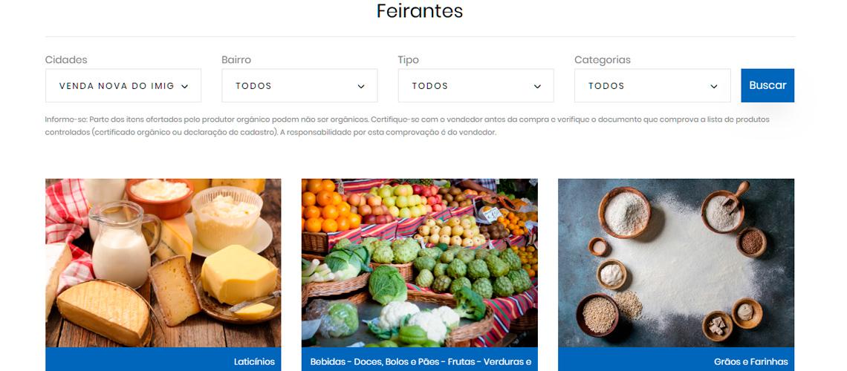The height and width of the screenshot is (371, 847).
Task: Click the chevron arrow in the Categorias box
Action: click(713, 86)
